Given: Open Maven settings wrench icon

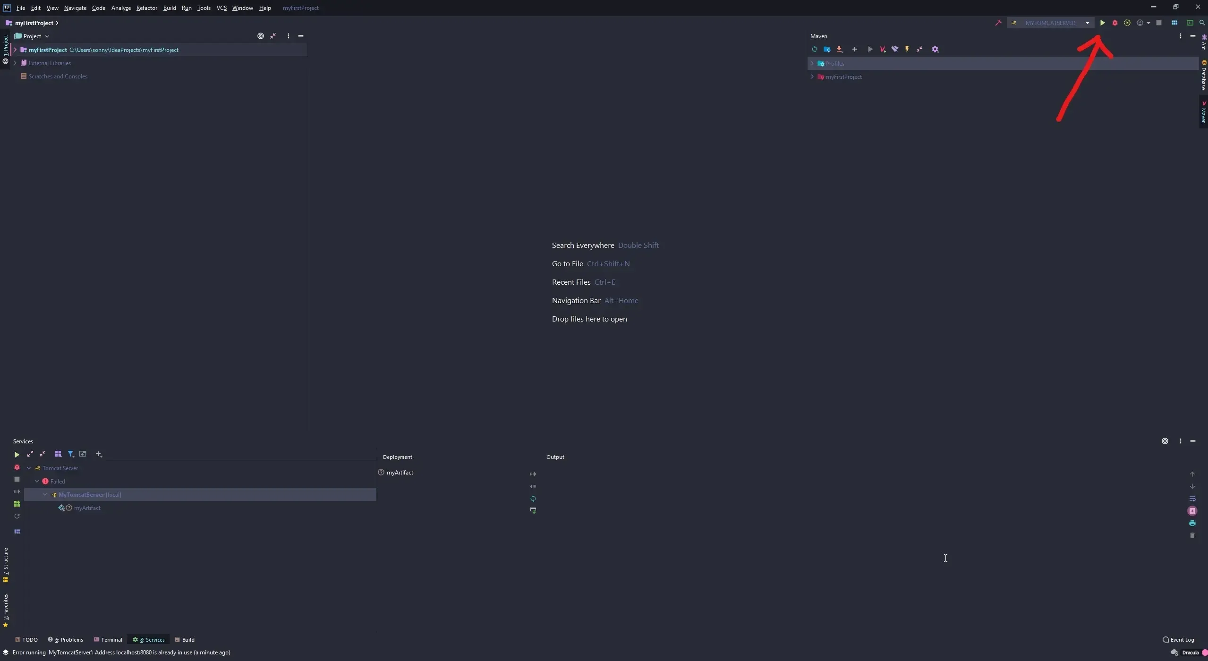Looking at the screenshot, I should pyautogui.click(x=935, y=49).
